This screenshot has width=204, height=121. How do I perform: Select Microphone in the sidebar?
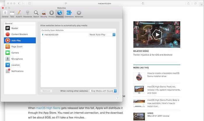20,59
